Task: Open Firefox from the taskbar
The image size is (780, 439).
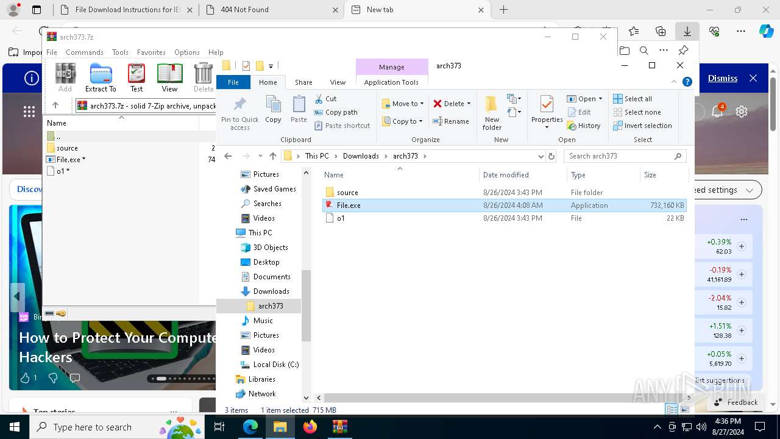Action: 310,427
